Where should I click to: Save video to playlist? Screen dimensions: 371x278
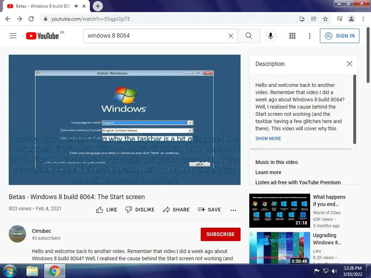[209, 210]
